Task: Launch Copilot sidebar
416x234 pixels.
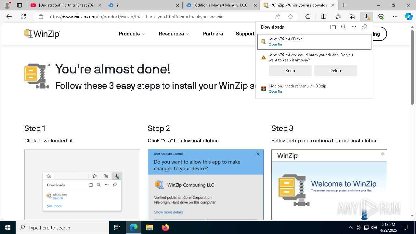Action: coord(409,17)
